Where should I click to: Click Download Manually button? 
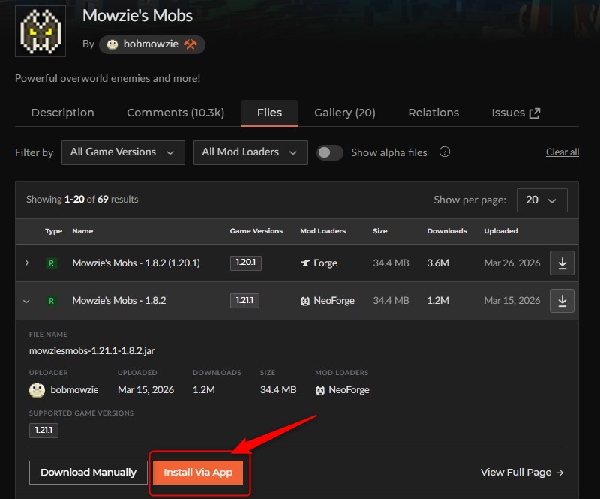point(88,473)
